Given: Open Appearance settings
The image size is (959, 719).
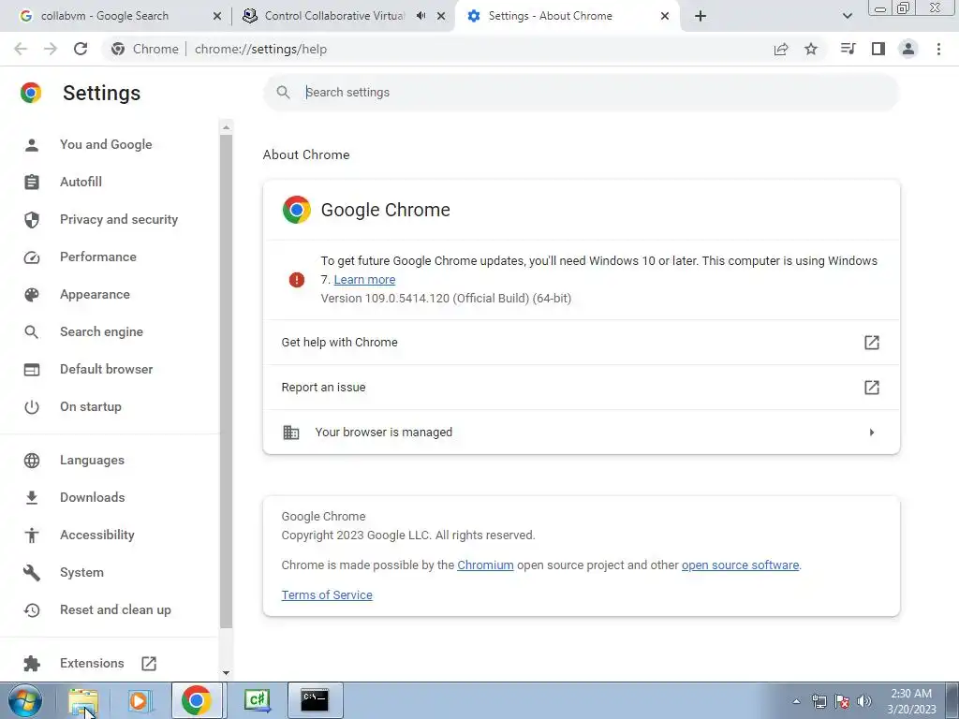Looking at the screenshot, I should pyautogui.click(x=95, y=294).
